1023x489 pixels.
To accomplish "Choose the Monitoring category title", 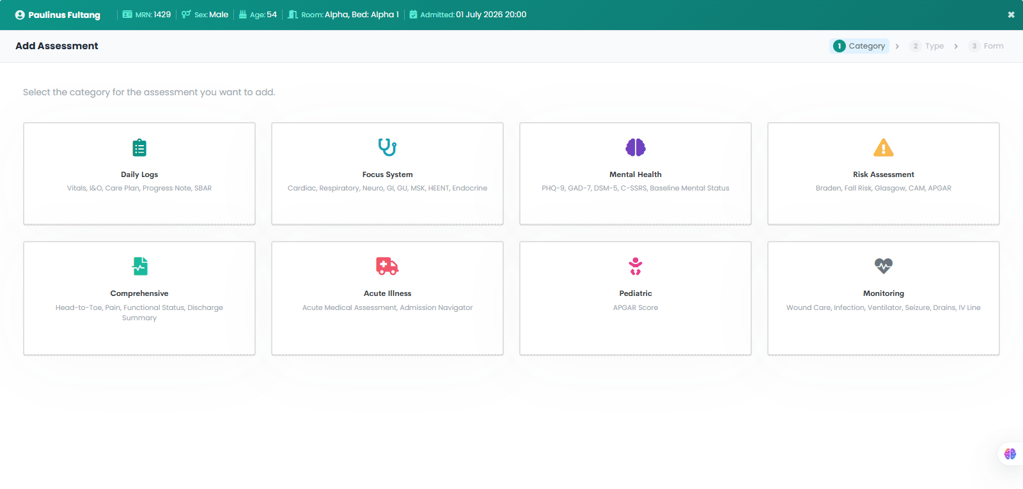I will [x=884, y=293].
